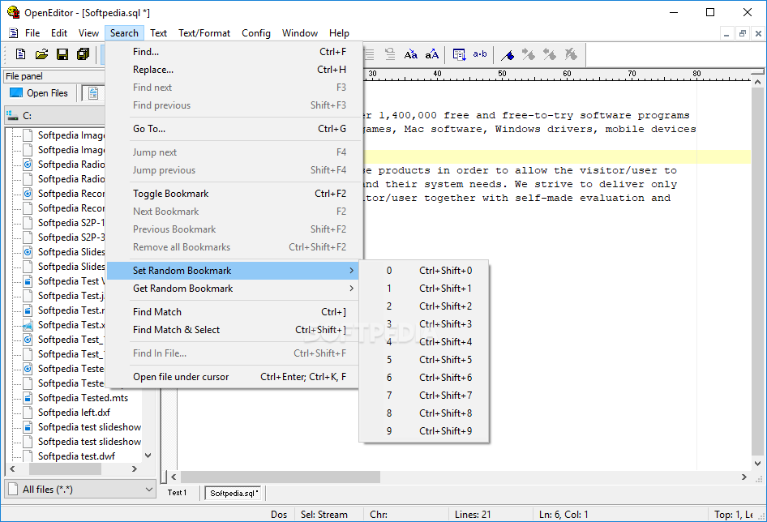The width and height of the screenshot is (767, 522).
Task: Click the file icon of Softpedia test.dwf
Action: [x=28, y=456]
